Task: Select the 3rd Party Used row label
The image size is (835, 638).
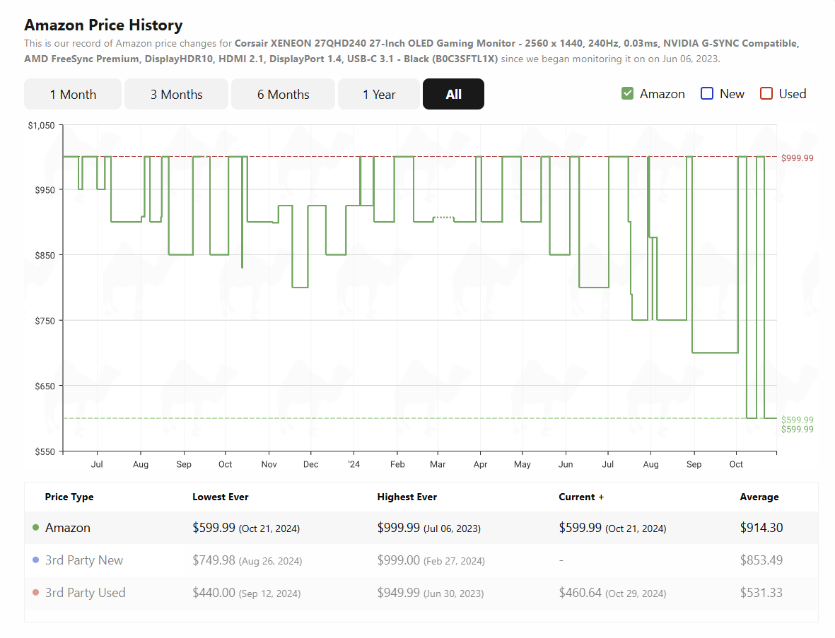Action: click(x=86, y=592)
